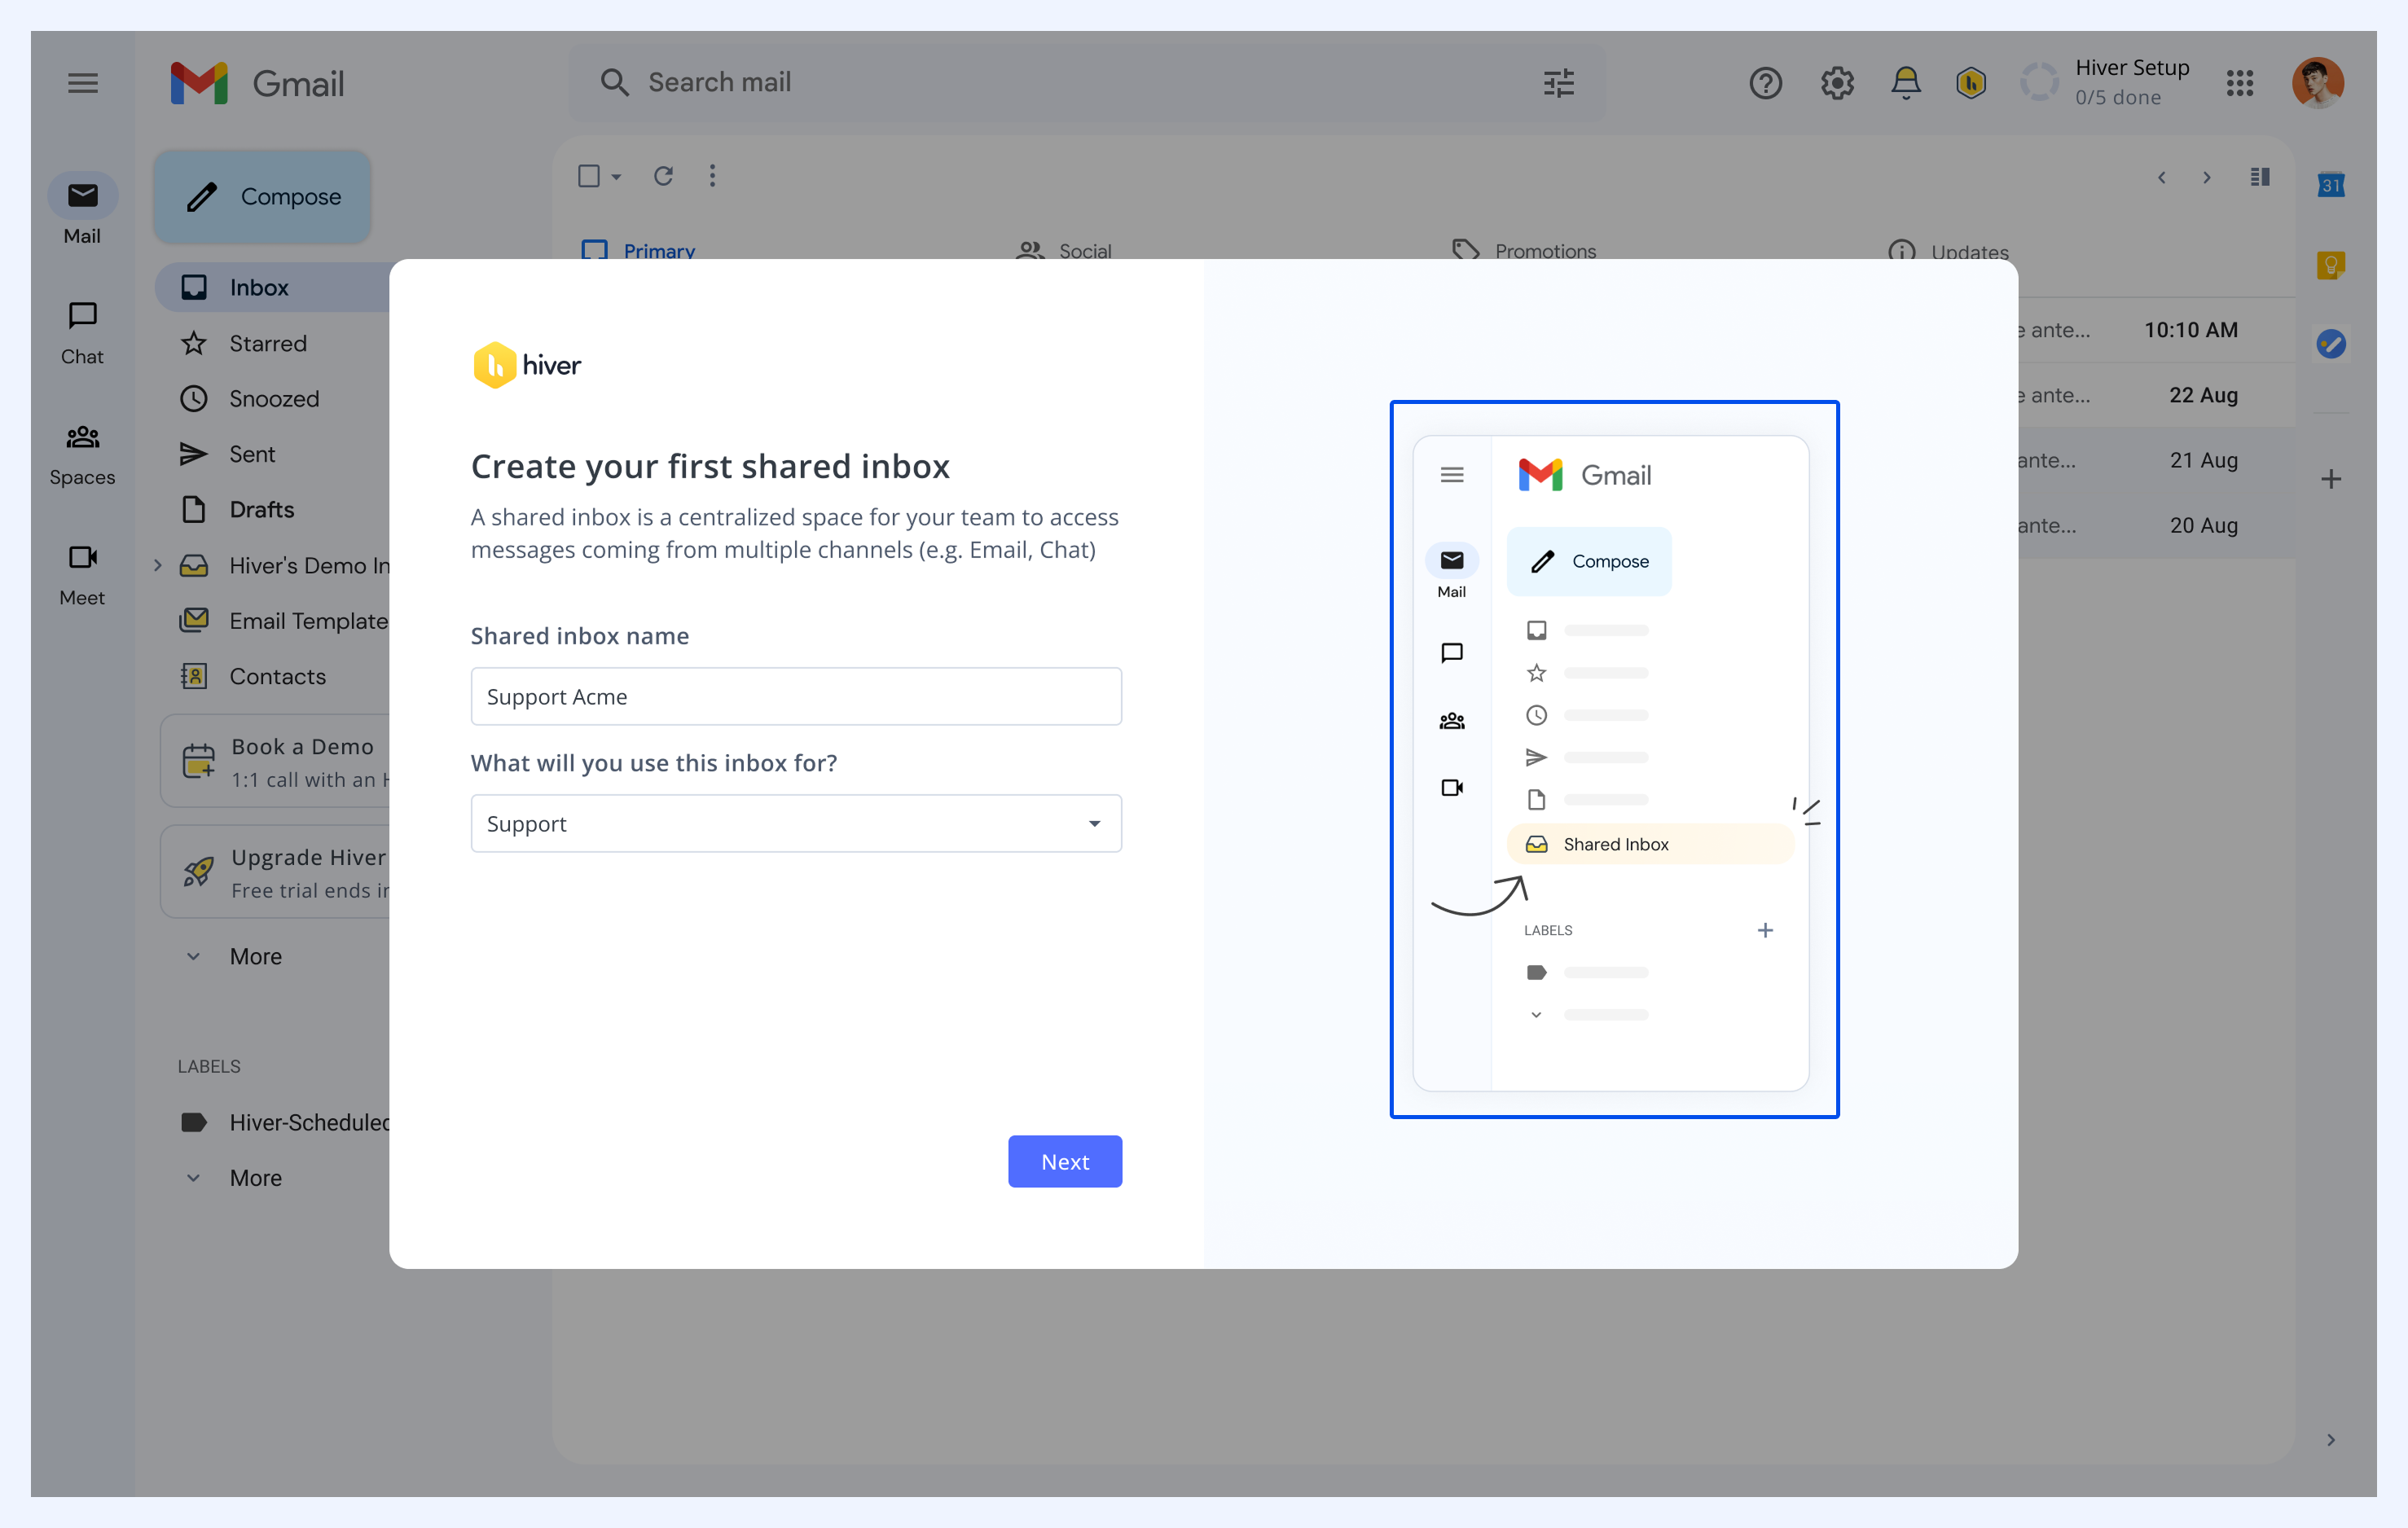Open the Sent folder
2408x1528 pixels.
tap(227, 454)
